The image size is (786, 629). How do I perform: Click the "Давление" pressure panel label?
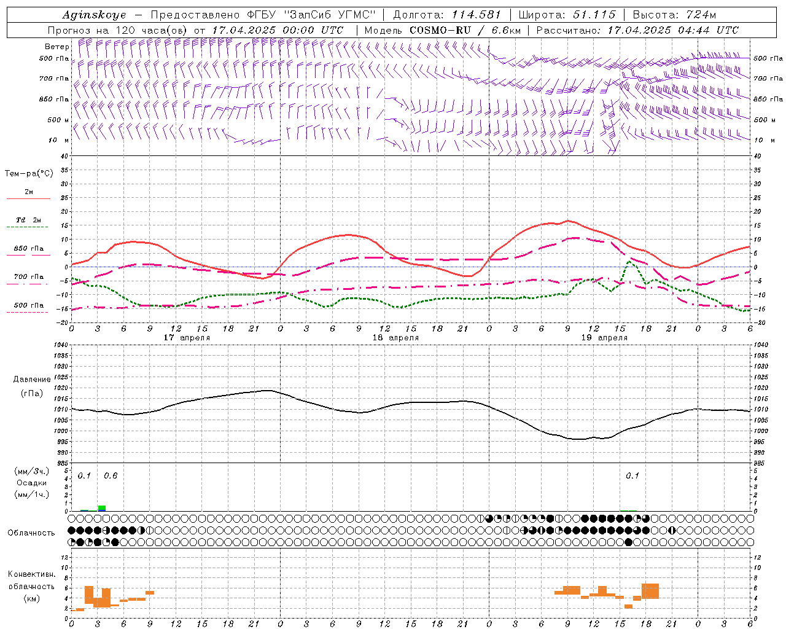(x=32, y=380)
